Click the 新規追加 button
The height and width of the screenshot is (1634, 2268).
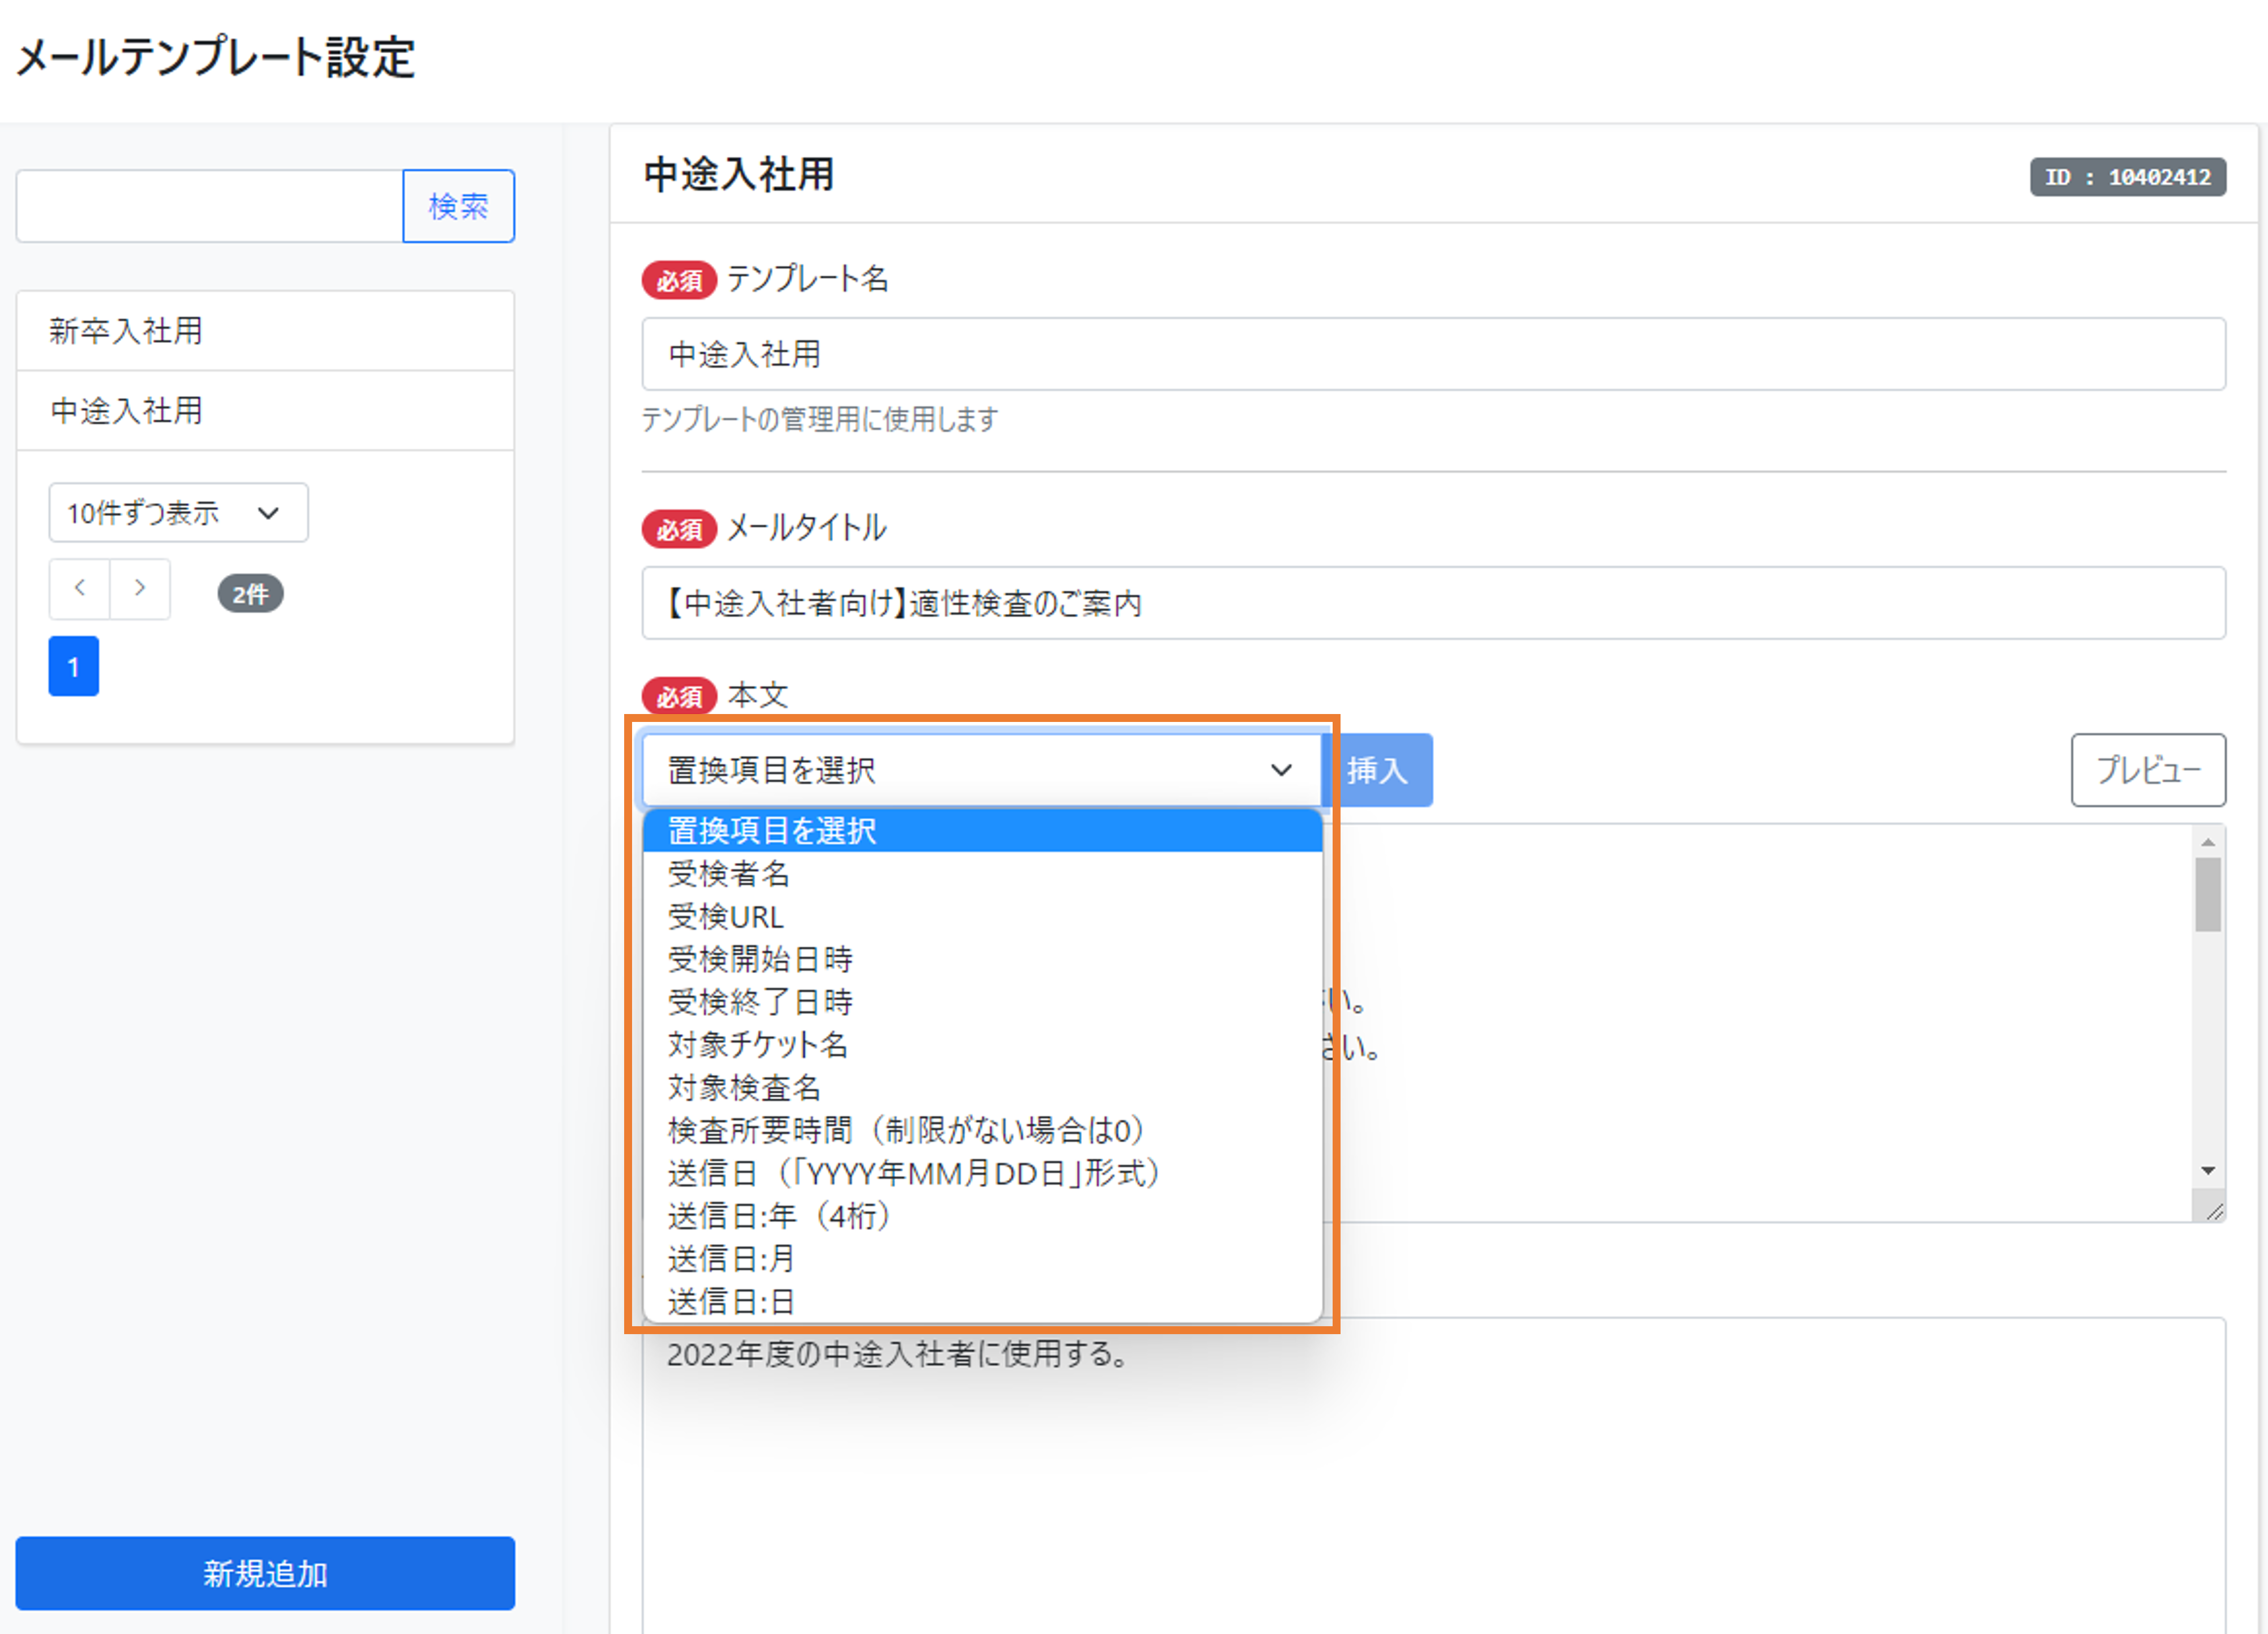pos(265,1573)
